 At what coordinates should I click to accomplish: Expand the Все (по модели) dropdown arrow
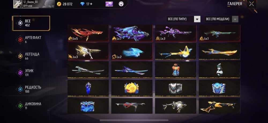[235, 19]
